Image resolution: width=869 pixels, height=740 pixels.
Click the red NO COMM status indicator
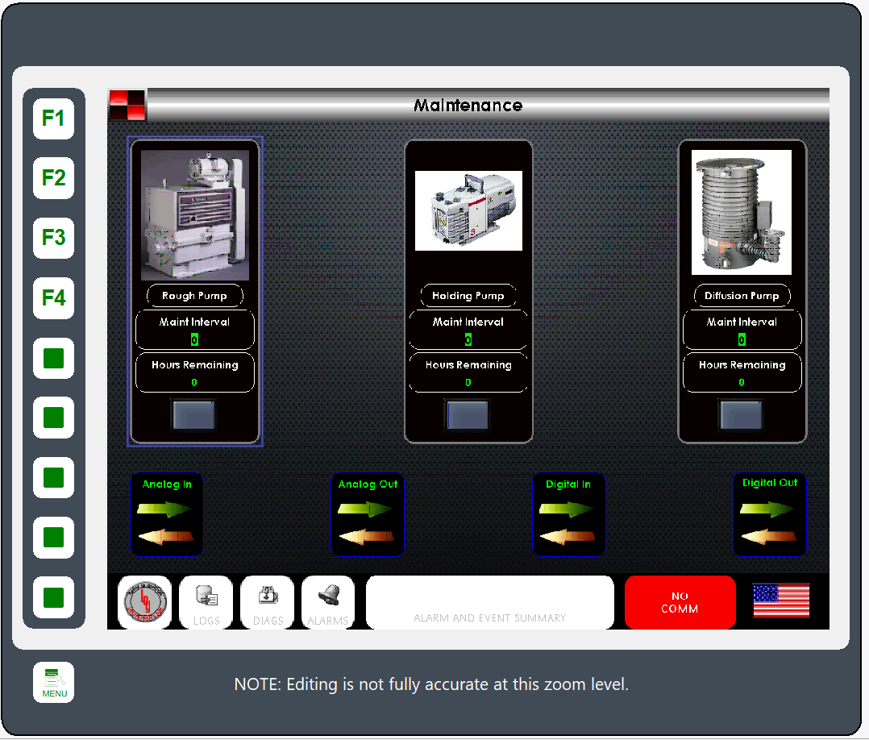point(680,602)
